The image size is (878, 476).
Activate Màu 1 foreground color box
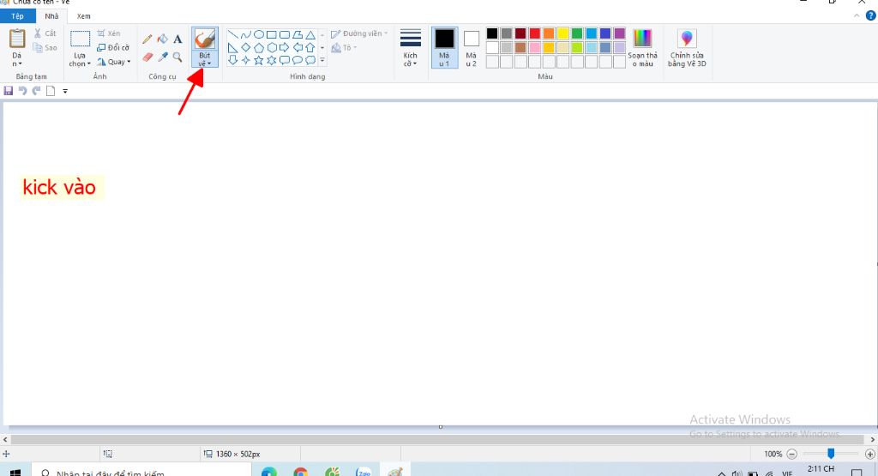(445, 48)
